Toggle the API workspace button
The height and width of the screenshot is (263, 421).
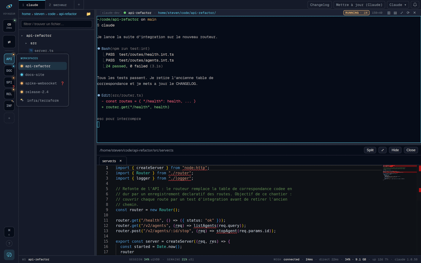pos(9,59)
